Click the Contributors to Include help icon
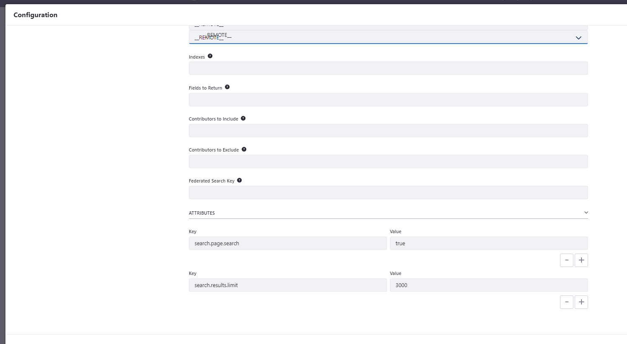The image size is (627, 344). (243, 118)
